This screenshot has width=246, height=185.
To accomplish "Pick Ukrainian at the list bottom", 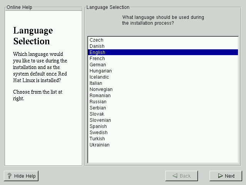I will tap(100, 145).
